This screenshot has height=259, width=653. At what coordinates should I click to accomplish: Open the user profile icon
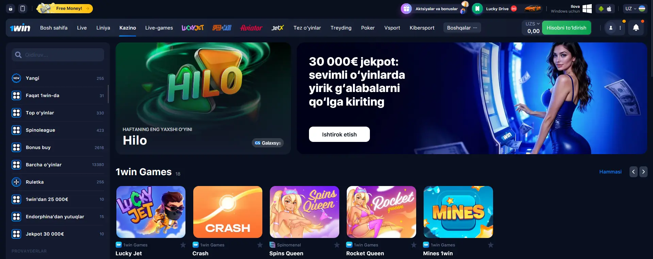tap(611, 28)
